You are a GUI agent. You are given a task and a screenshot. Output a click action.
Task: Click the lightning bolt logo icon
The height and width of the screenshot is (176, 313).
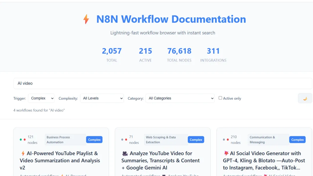86,19
